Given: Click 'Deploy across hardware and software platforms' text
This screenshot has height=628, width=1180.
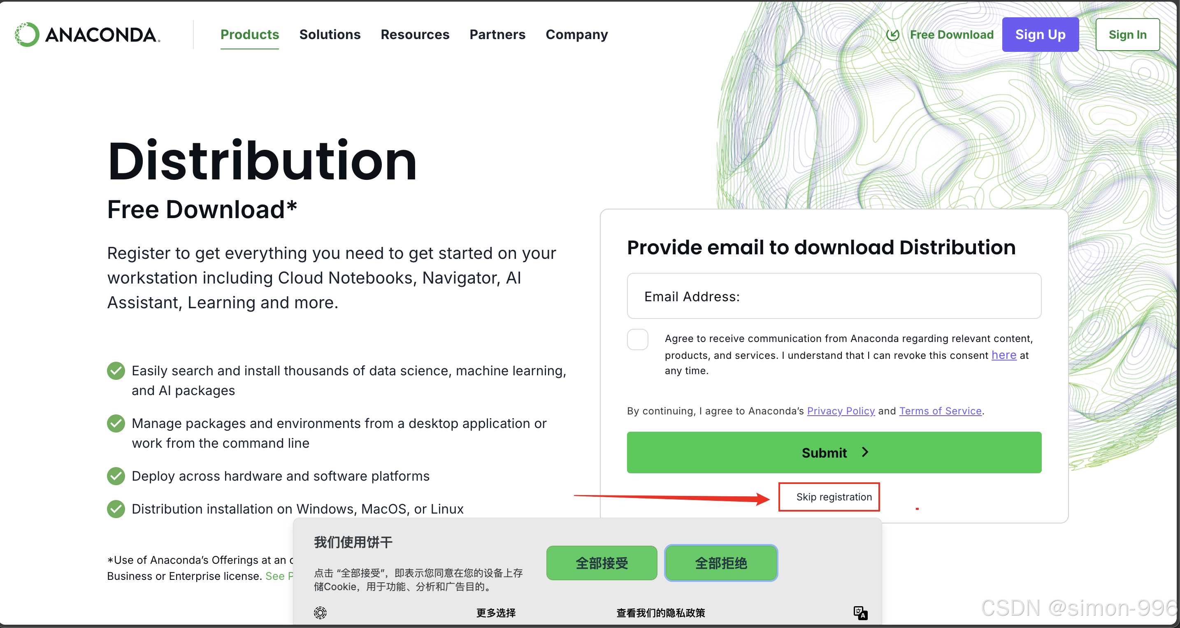Looking at the screenshot, I should [280, 477].
